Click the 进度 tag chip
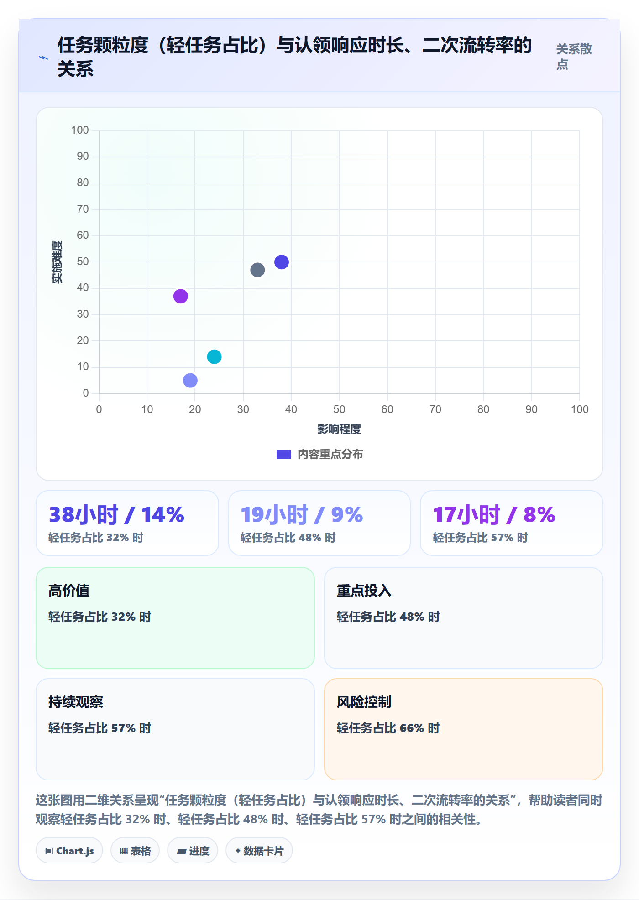Image resolution: width=639 pixels, height=900 pixels. pos(193,851)
